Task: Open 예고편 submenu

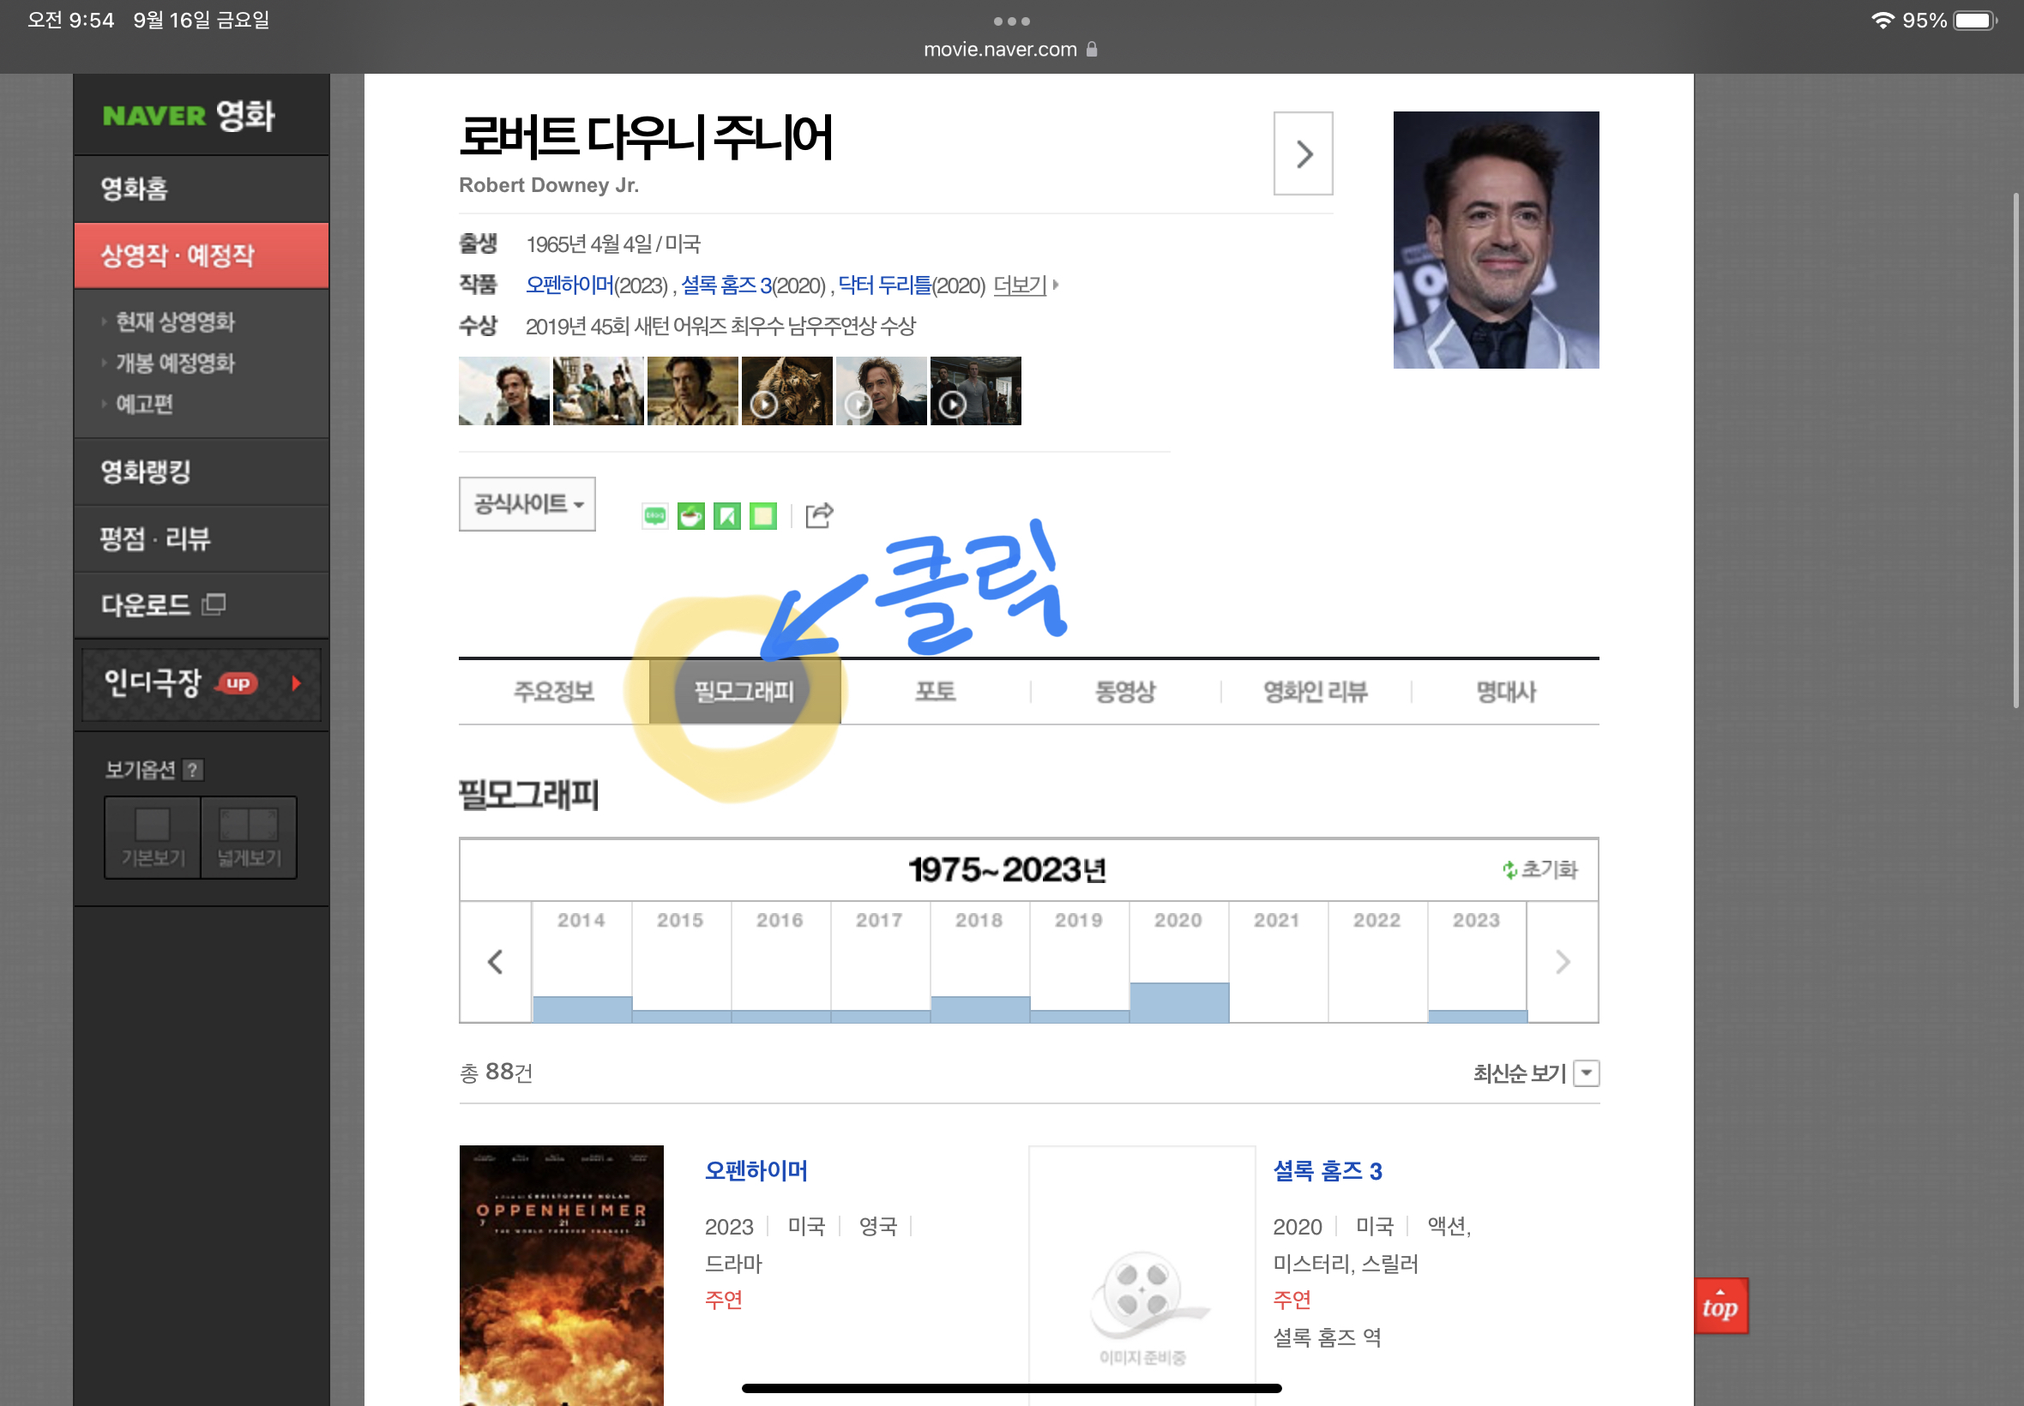Action: [144, 405]
